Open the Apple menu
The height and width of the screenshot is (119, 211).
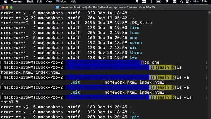[5, 1]
